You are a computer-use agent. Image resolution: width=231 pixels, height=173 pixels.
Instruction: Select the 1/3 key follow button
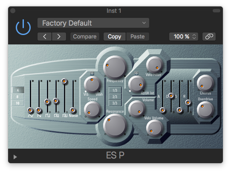(x=115, y=90)
